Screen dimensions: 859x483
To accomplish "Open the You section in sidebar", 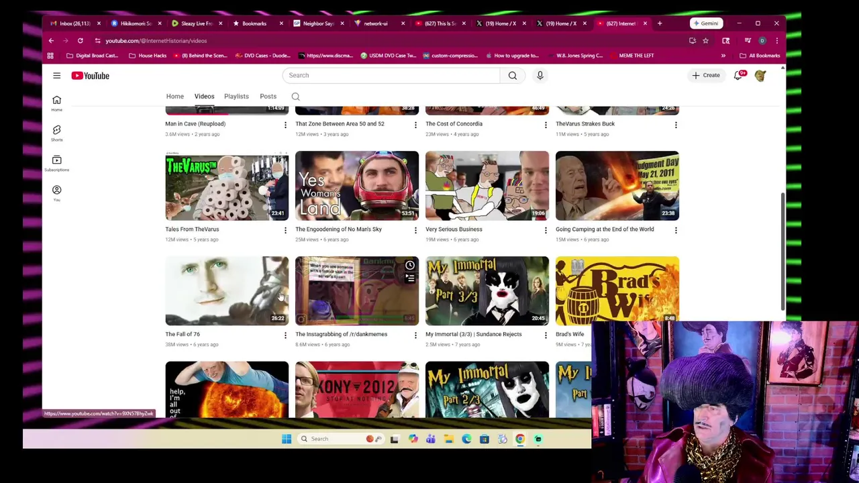I will [56, 193].
